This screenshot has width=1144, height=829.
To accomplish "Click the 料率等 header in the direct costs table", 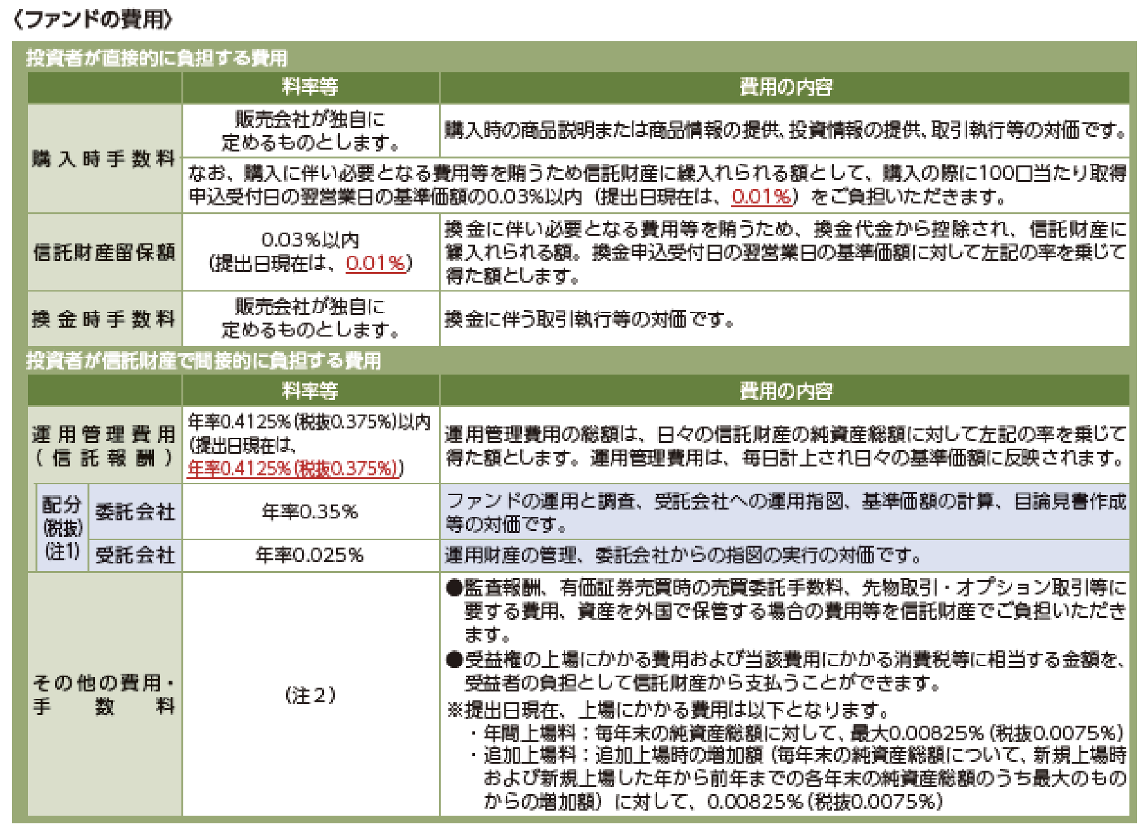I will click(x=310, y=87).
